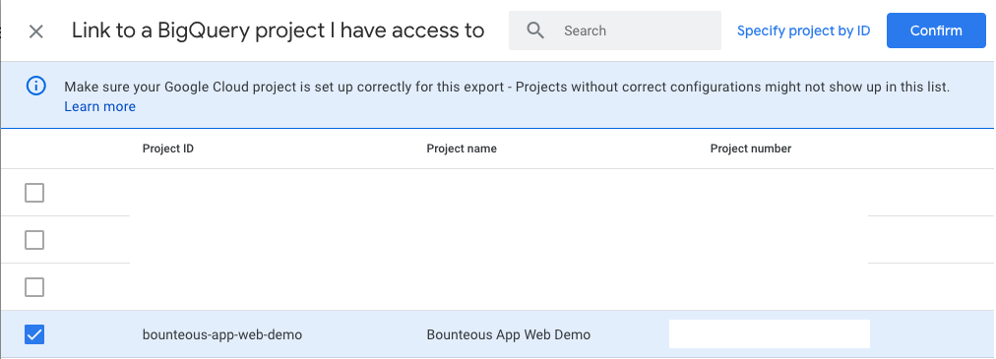Click the blue info icon in banner

coord(36,86)
